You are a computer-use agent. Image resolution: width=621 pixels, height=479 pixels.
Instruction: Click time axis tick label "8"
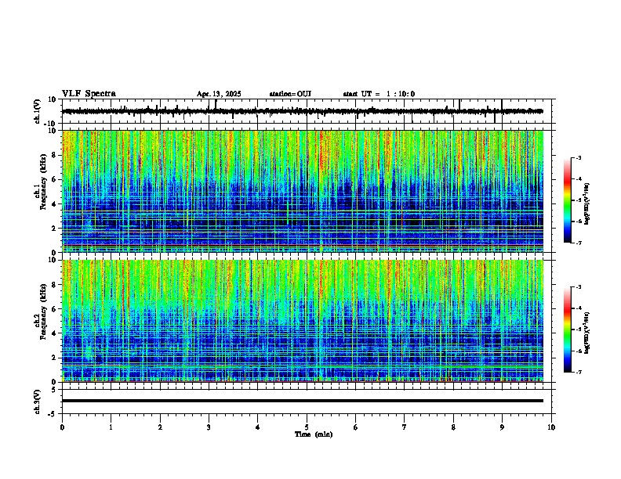pos(453,427)
